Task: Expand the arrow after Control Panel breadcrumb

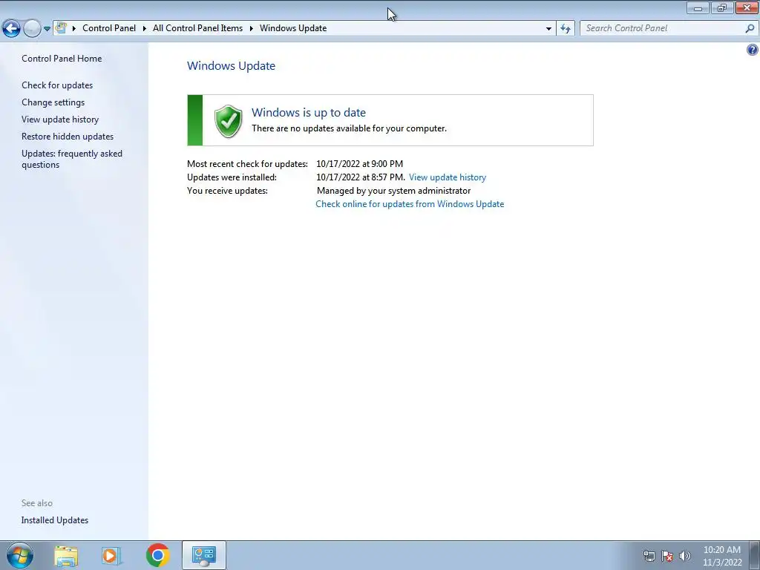Action: (145, 28)
